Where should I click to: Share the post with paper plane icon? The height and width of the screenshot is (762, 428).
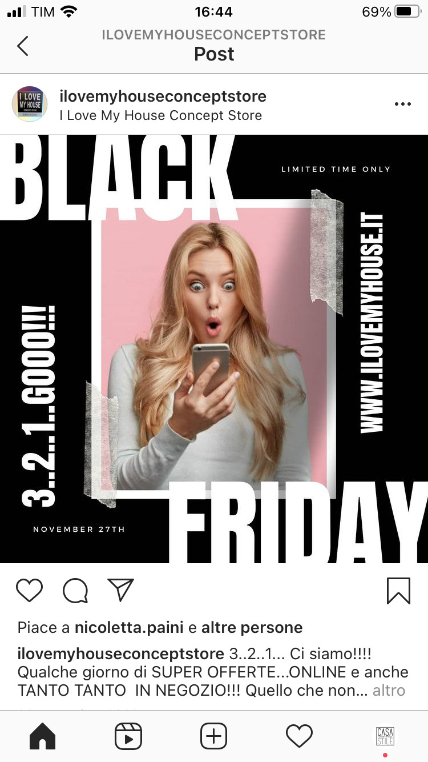coord(120,590)
